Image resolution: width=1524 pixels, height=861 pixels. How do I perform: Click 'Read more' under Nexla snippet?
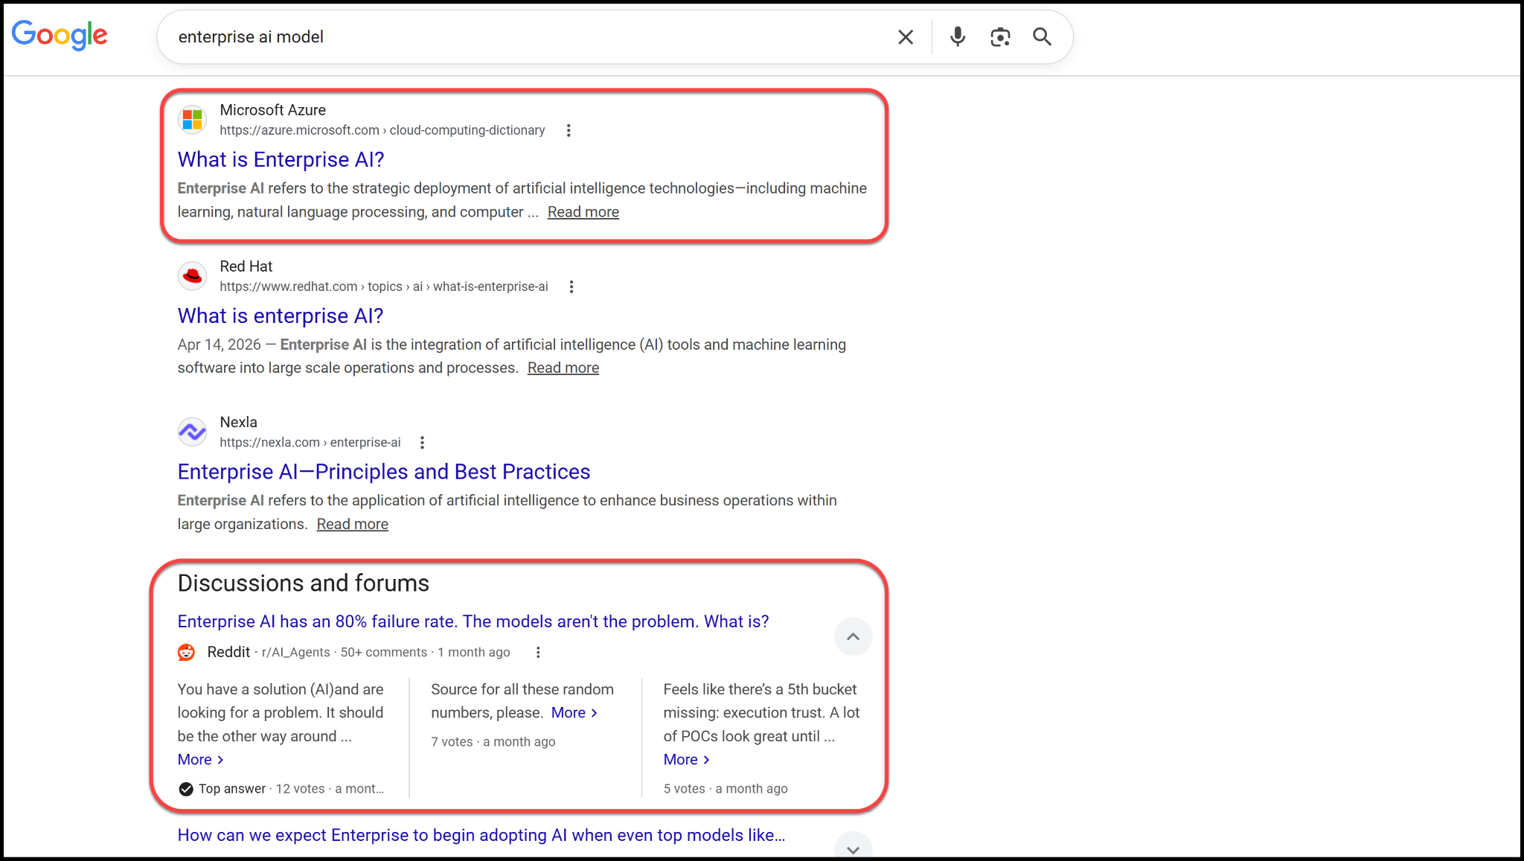(352, 525)
